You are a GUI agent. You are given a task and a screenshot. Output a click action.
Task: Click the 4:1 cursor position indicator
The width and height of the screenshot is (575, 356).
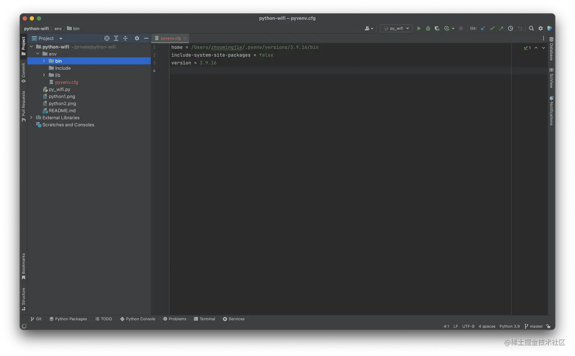click(x=446, y=326)
